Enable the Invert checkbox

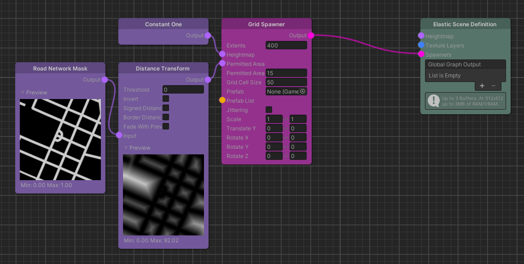[166, 99]
